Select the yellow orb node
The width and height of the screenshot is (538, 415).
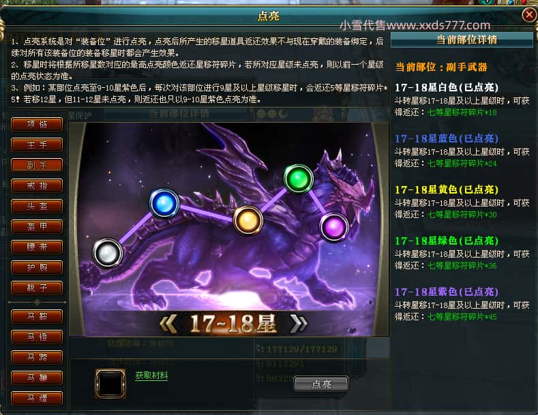click(x=248, y=220)
